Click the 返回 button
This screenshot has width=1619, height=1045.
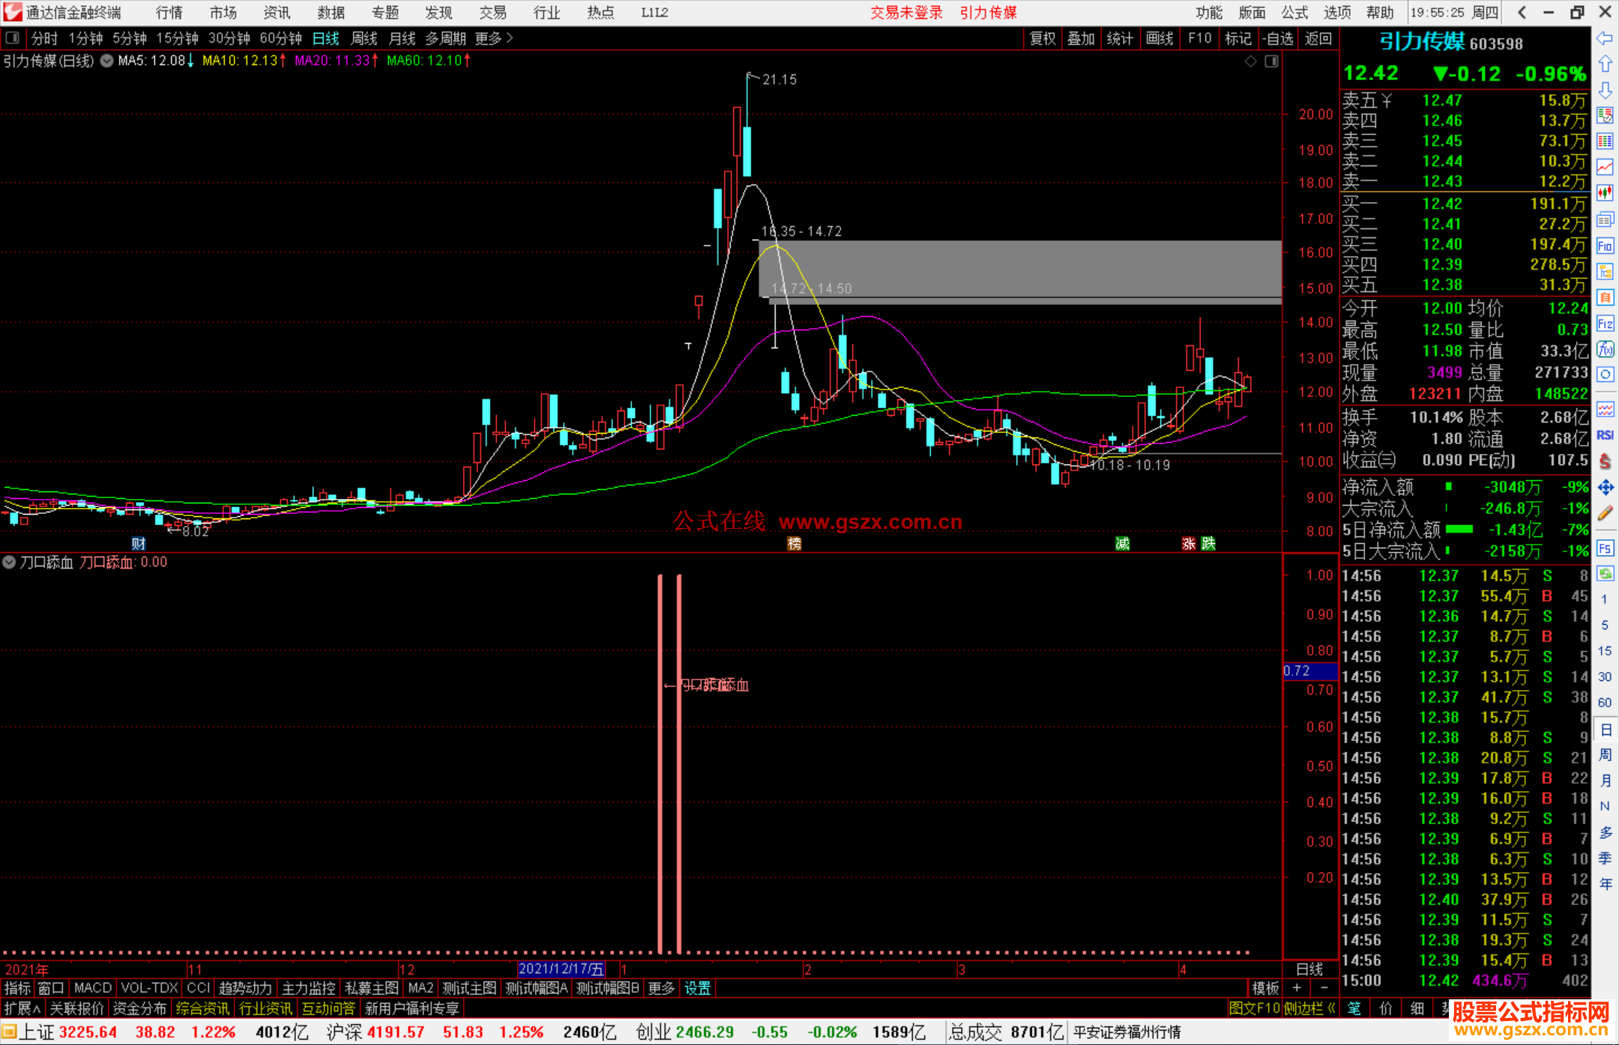point(1318,38)
